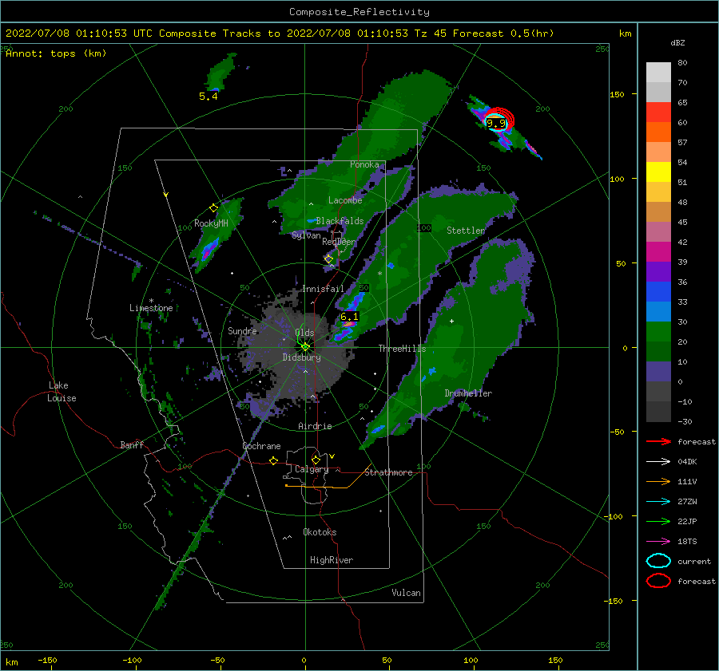Pick the 0 dBZ purple color swatch
This screenshot has width=719, height=671.
658,371
